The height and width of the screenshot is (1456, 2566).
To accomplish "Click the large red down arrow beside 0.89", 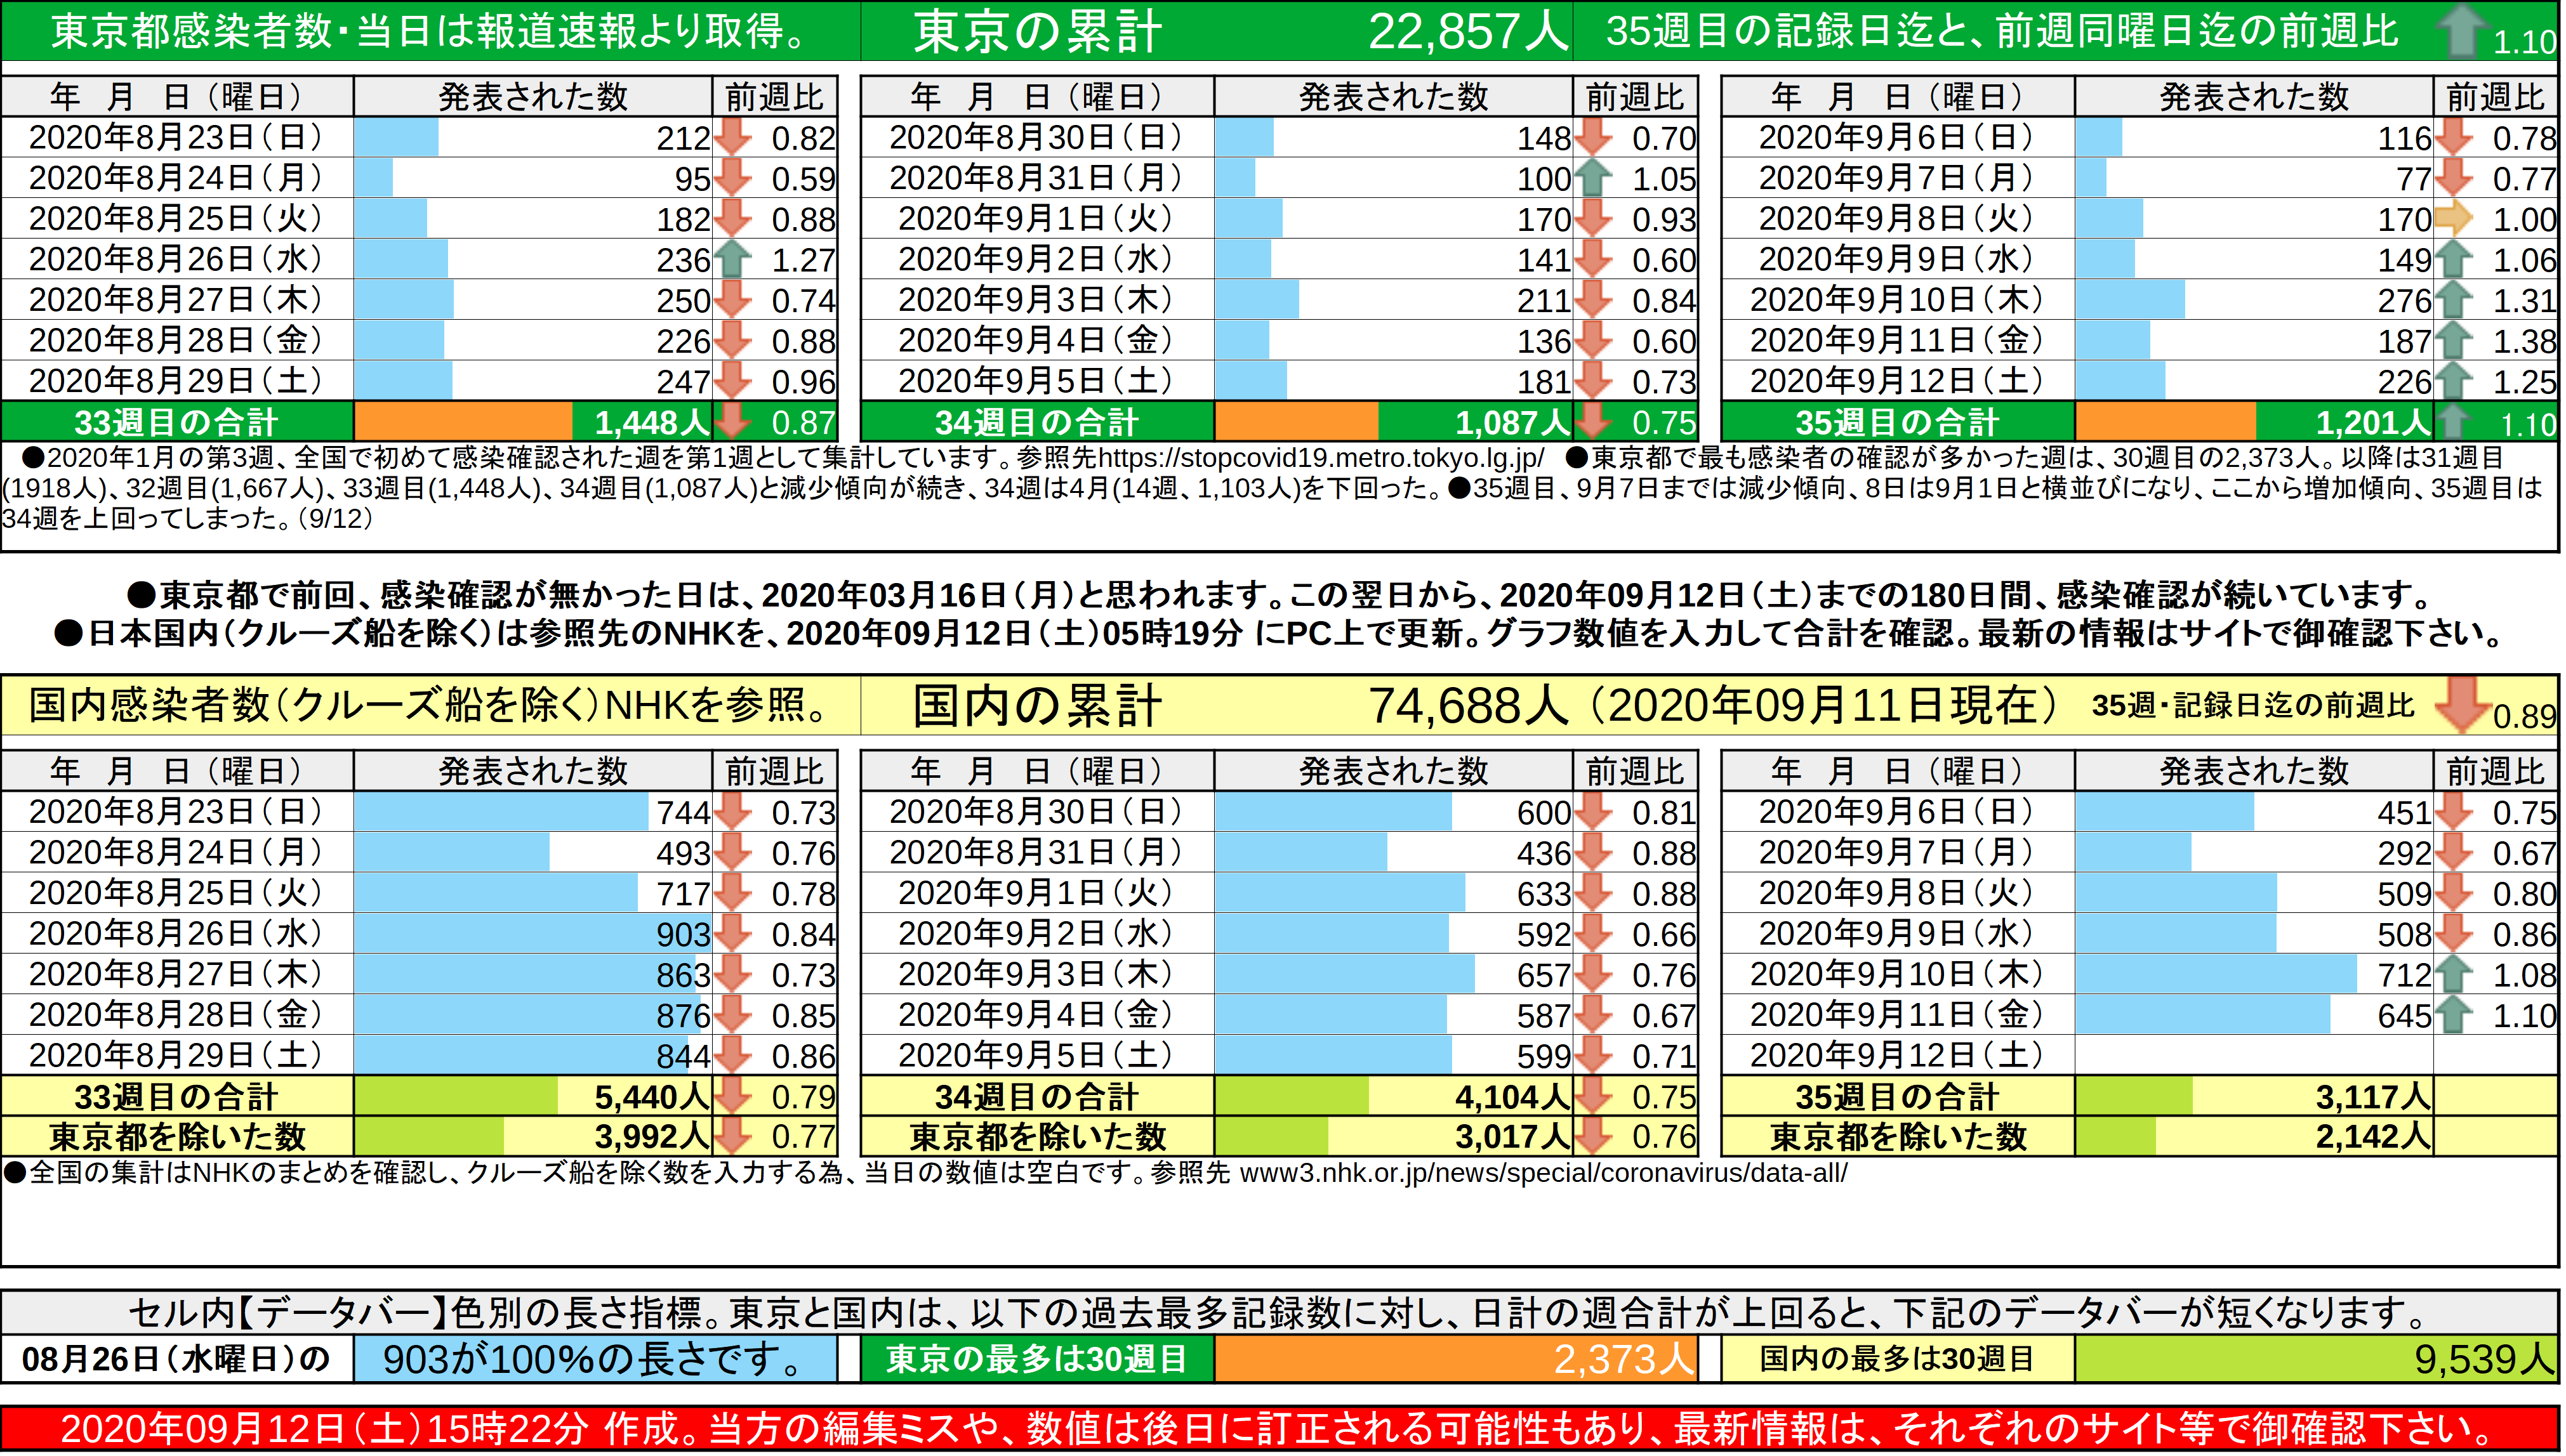I will point(2463,705).
